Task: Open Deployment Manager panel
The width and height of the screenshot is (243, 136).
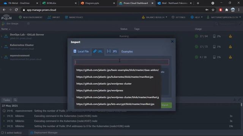Action: click(x=44, y=133)
